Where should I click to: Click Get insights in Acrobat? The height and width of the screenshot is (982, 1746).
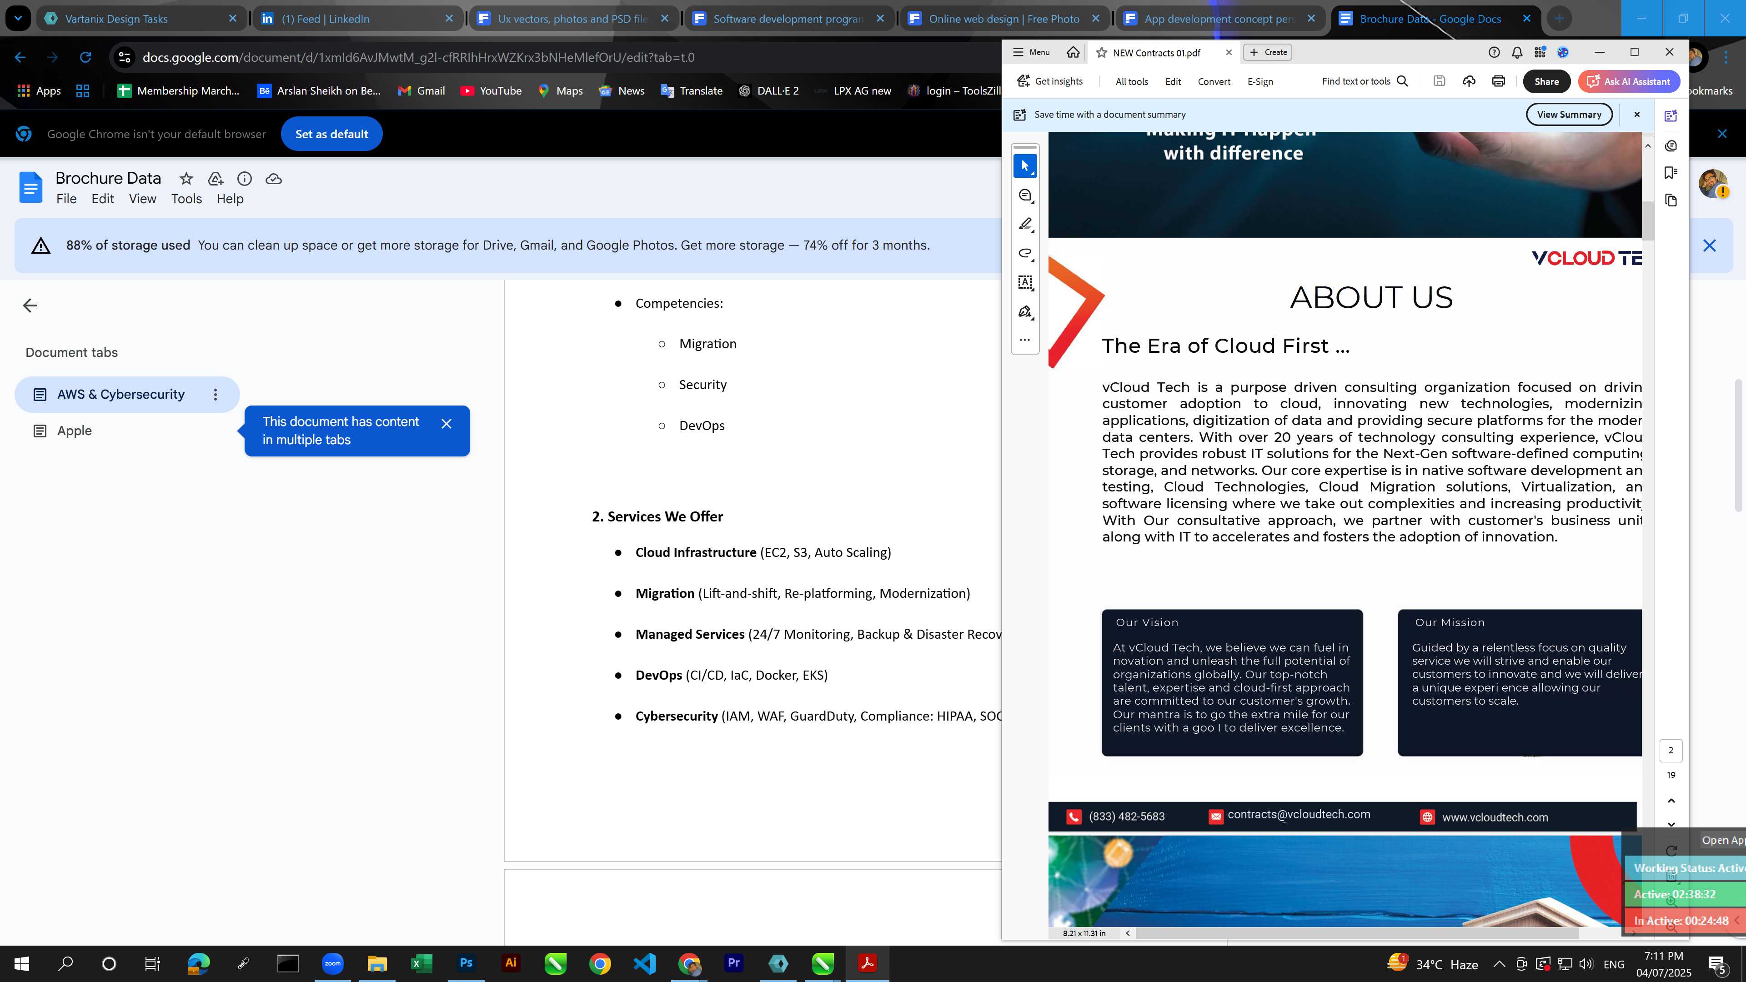(1050, 81)
